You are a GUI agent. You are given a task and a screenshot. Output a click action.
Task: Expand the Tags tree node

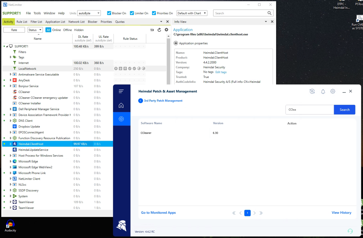(11, 57)
